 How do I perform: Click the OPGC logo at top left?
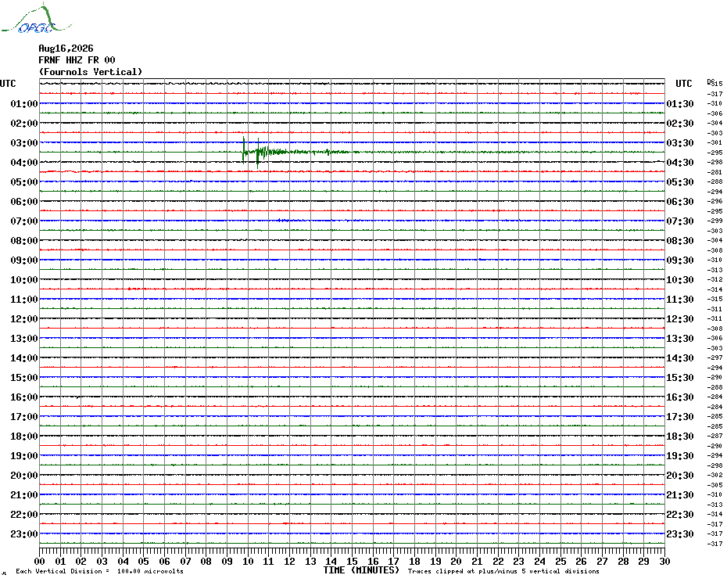[x=37, y=19]
